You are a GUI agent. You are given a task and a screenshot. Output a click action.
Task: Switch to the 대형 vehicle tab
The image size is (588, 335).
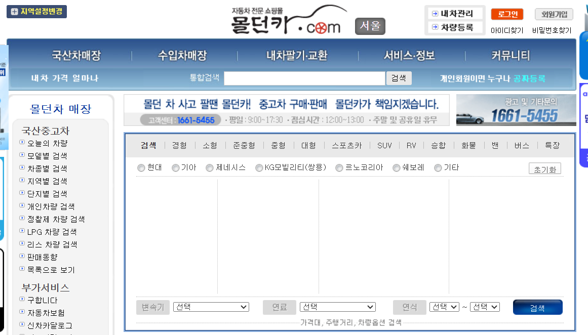[x=308, y=145]
